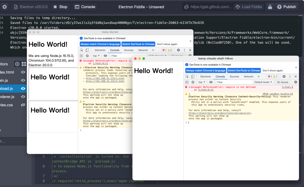
Task: Toggle visibility of renderer.js editor
Action: pyautogui.click(x=23, y=97)
